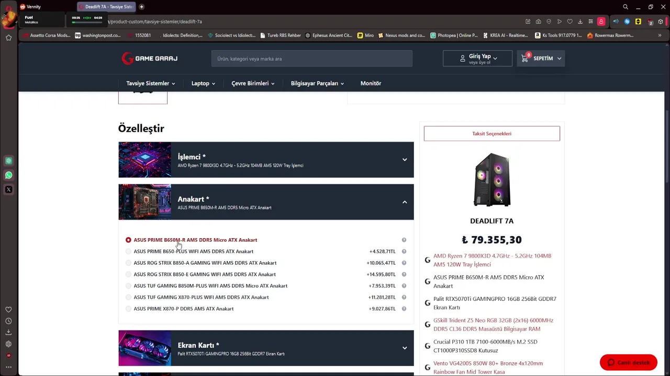
Task: Open the Giriş Yap account dropdown
Action: (x=477, y=58)
